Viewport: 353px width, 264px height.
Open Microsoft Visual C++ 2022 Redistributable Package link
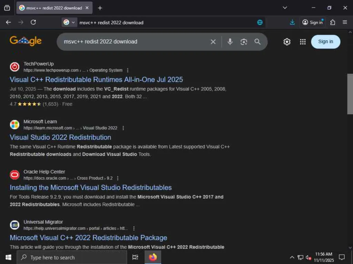tap(88, 238)
